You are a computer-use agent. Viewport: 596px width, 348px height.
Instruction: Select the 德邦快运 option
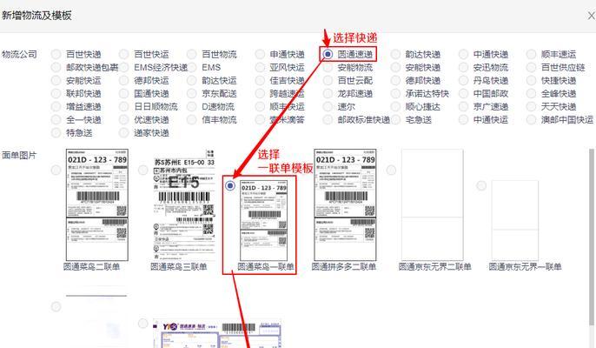124,81
